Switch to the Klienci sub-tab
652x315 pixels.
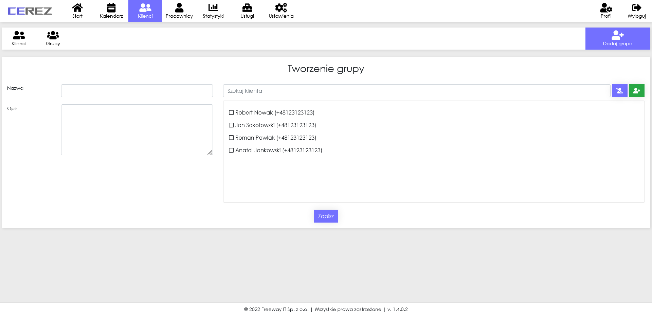(19, 38)
